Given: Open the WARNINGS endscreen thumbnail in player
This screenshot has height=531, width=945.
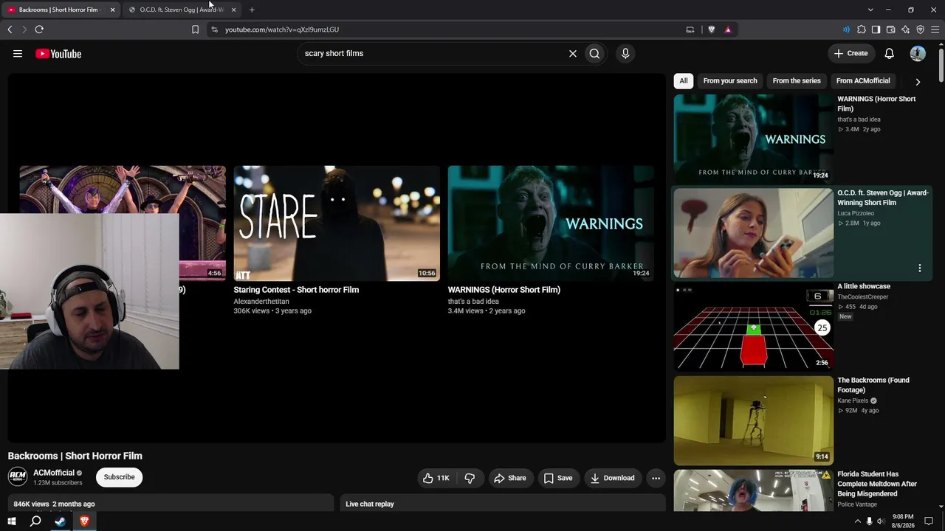Looking at the screenshot, I should pos(551,223).
